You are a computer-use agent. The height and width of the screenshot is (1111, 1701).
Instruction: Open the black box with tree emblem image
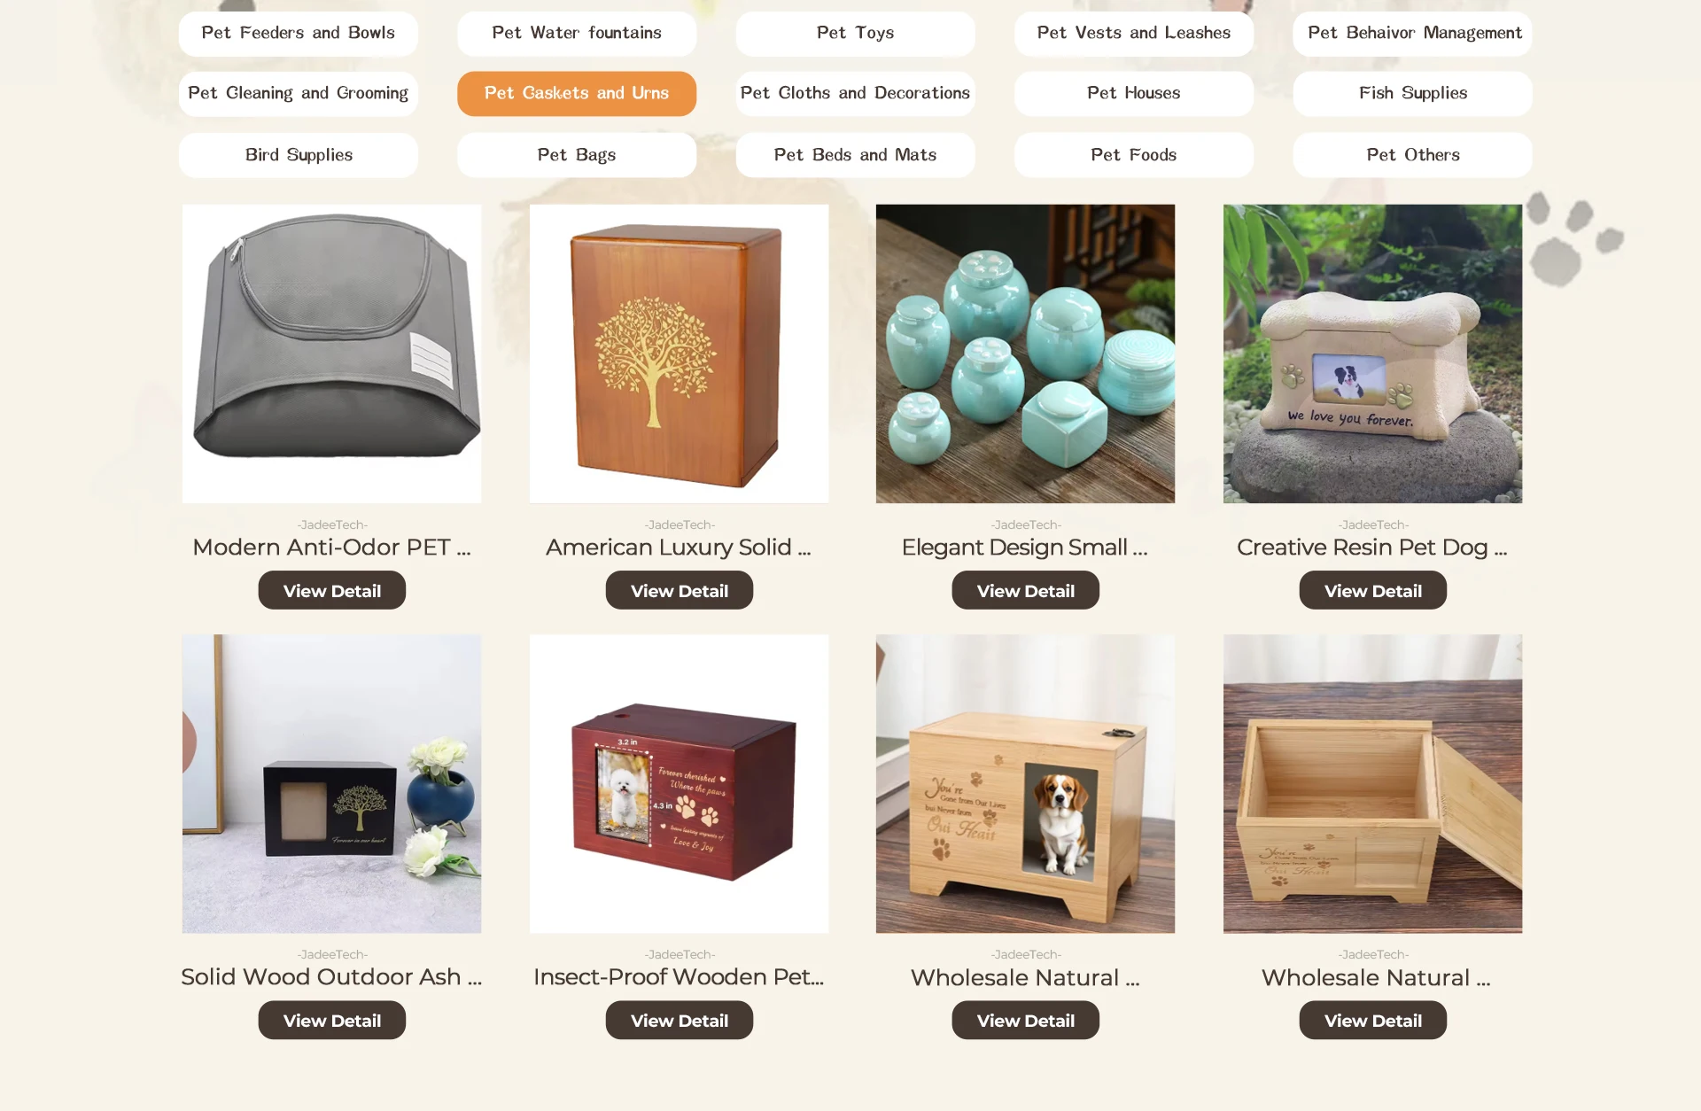332,783
